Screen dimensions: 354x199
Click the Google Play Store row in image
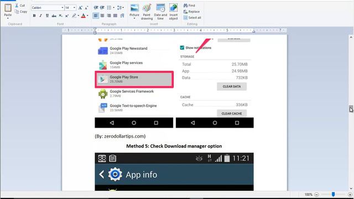(134, 79)
